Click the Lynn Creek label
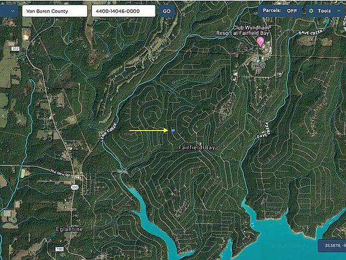The height and width of the screenshot is (260, 346). pos(109,132)
